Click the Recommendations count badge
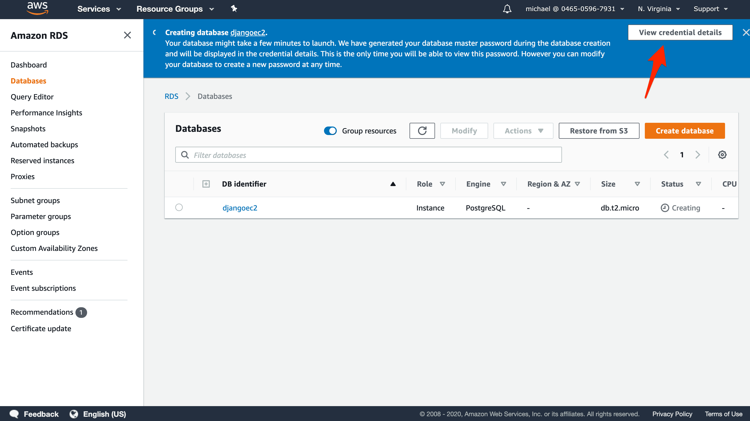Screen dimensions: 750x421 click(x=81, y=312)
